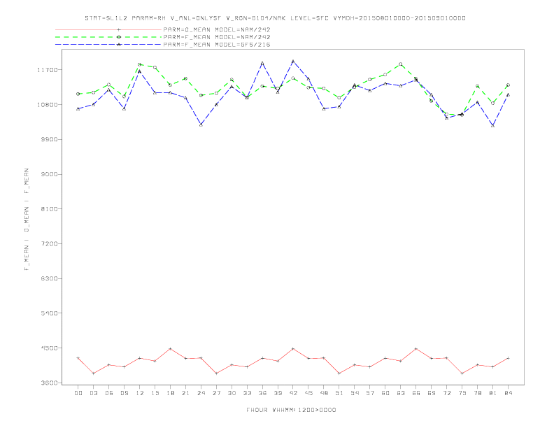Click x-axis forecast hour label 69
This screenshot has width=554, height=428.
pos(432,393)
